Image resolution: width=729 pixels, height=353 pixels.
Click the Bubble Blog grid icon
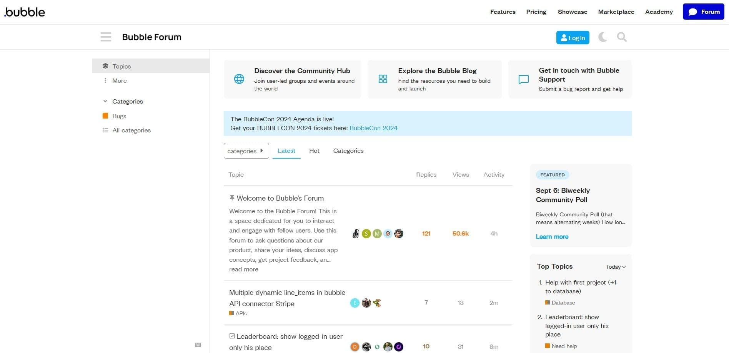(383, 79)
